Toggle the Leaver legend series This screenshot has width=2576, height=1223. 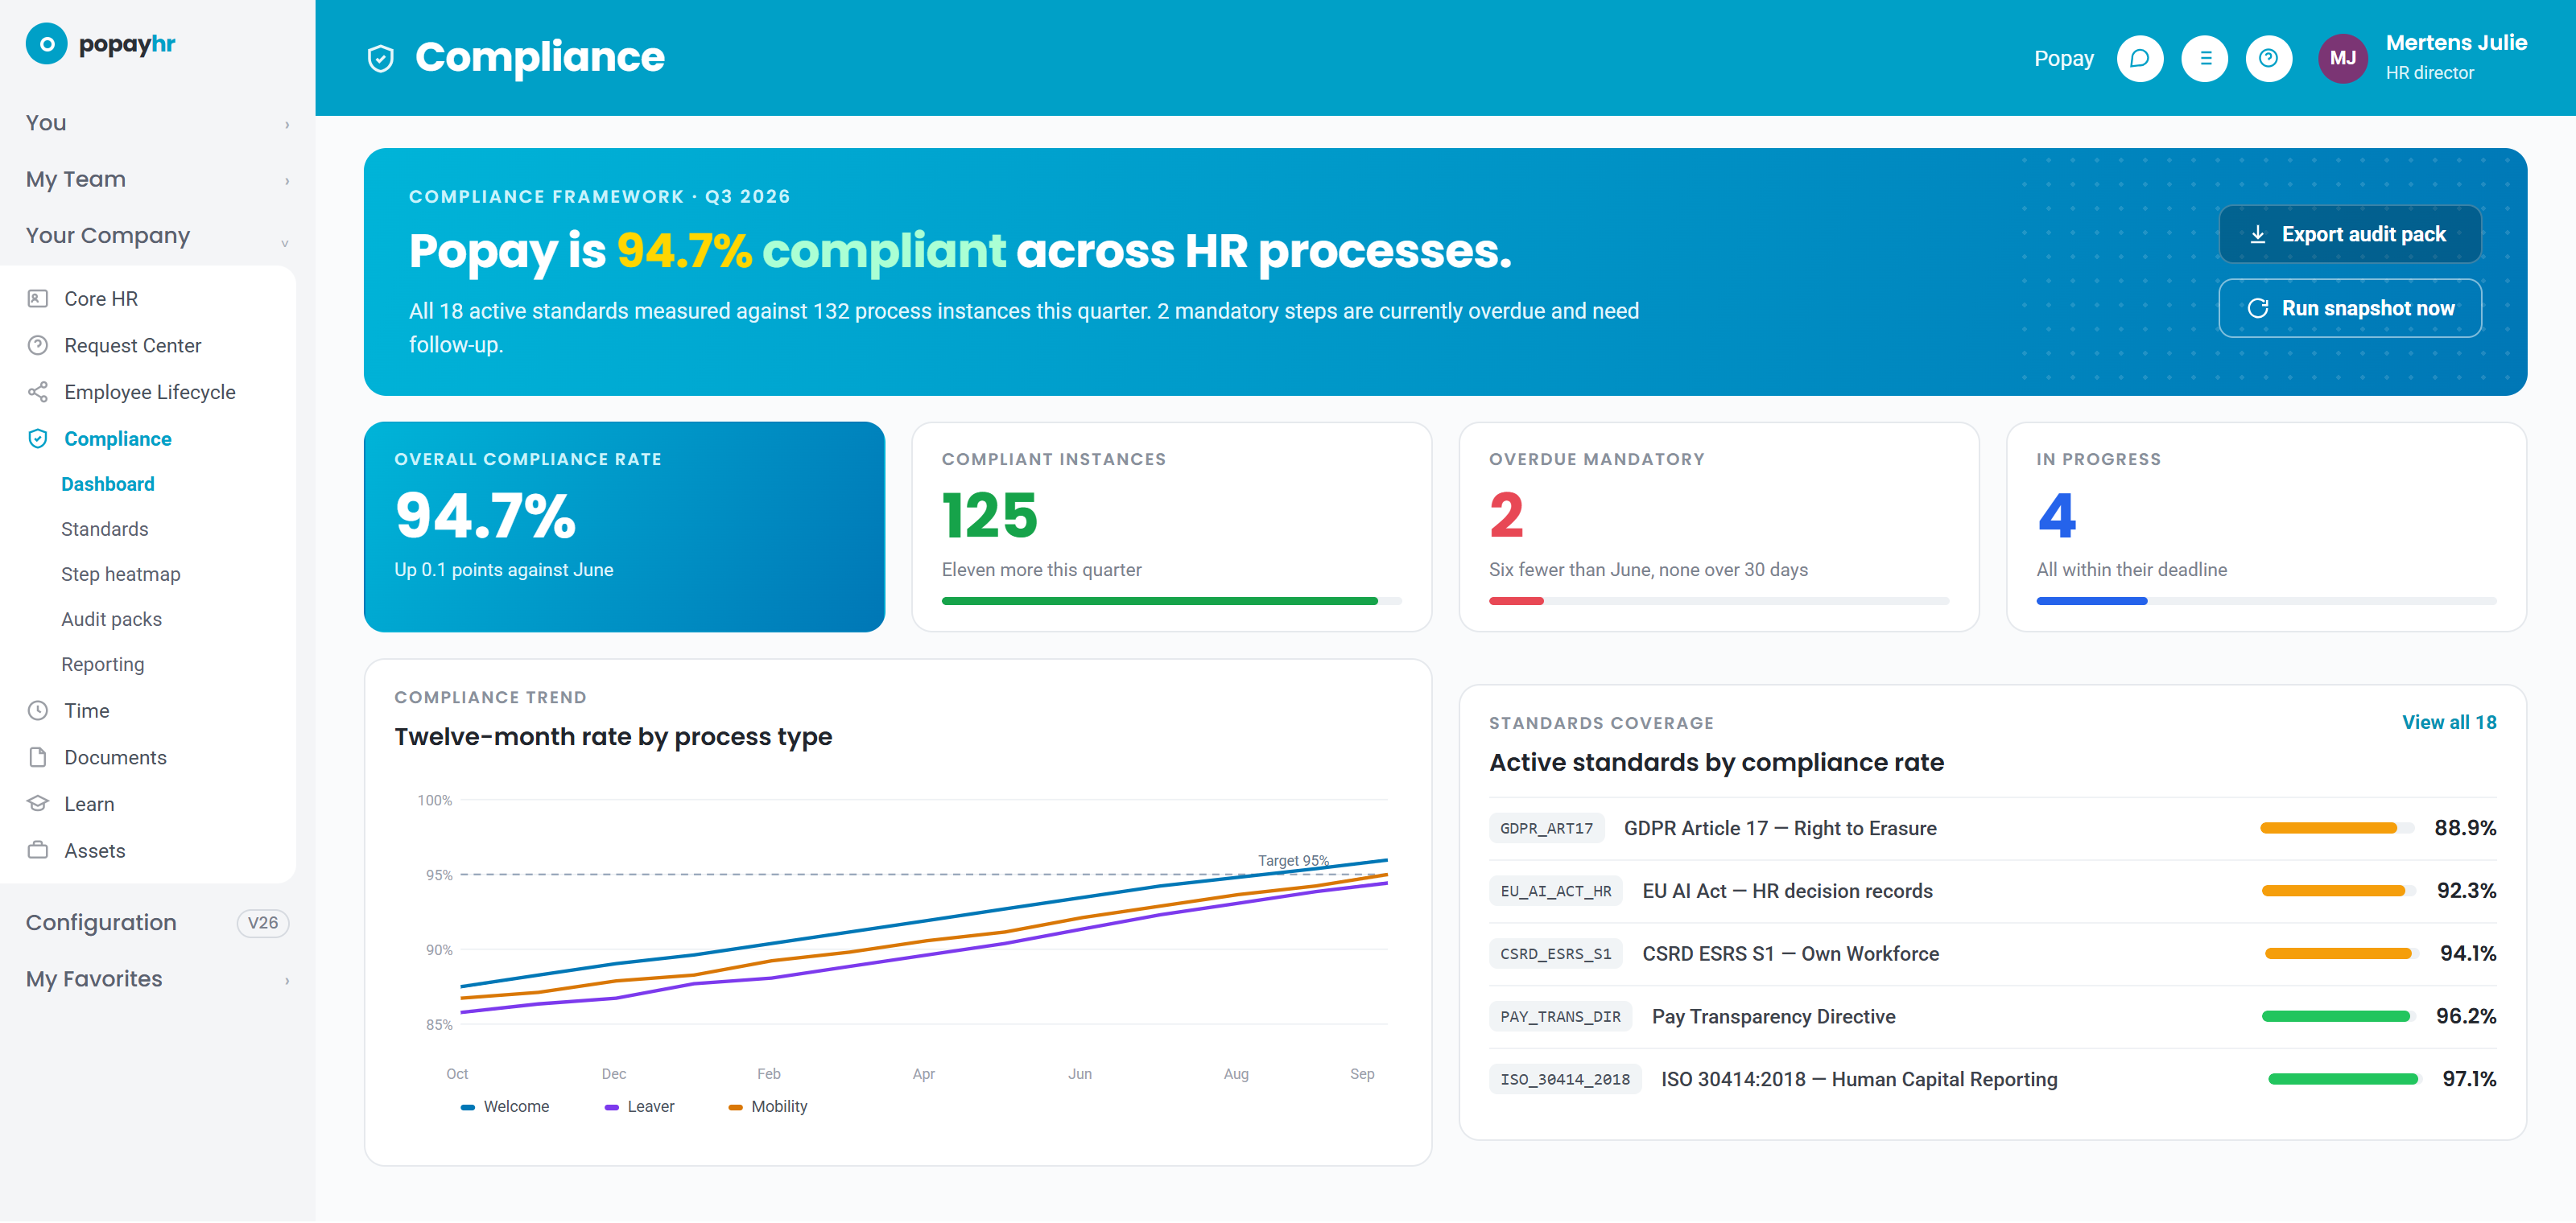click(639, 1106)
